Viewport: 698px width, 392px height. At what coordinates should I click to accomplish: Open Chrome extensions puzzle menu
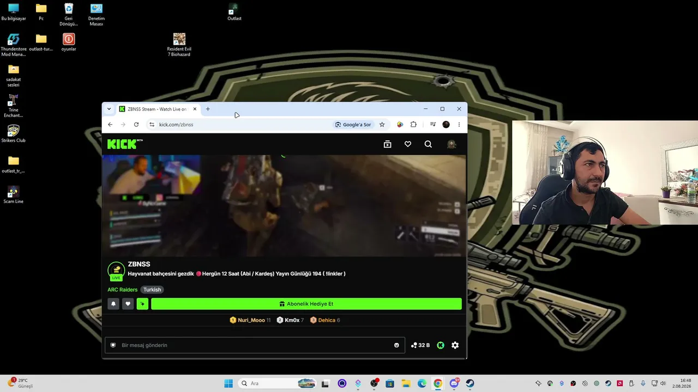(x=413, y=125)
